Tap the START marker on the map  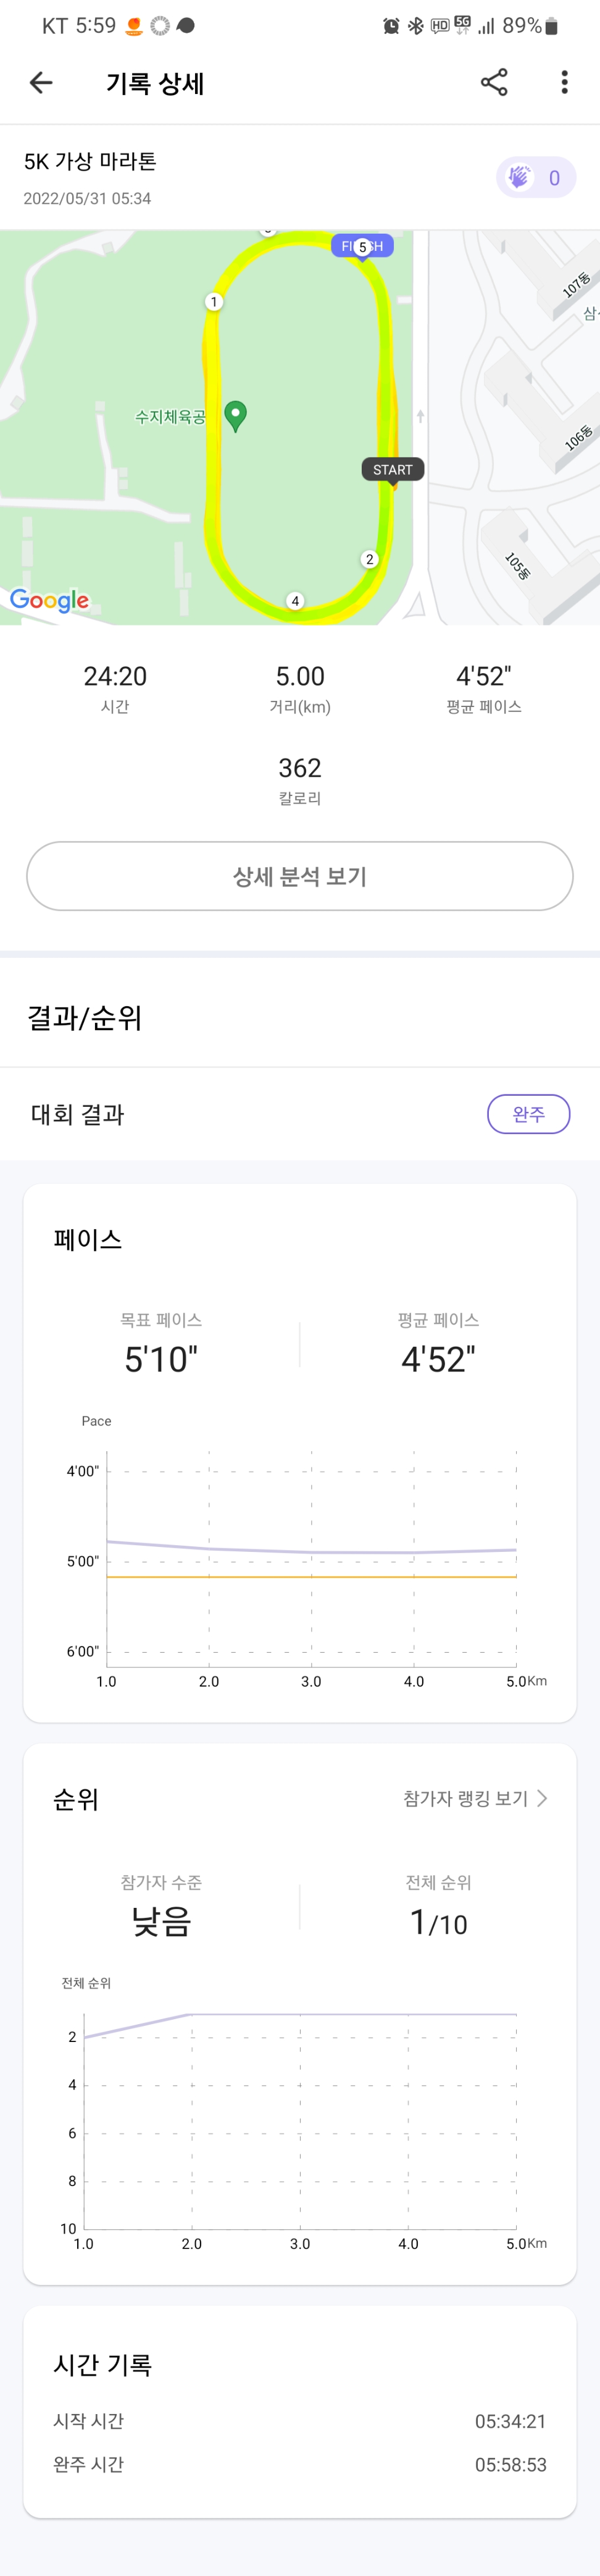point(393,470)
